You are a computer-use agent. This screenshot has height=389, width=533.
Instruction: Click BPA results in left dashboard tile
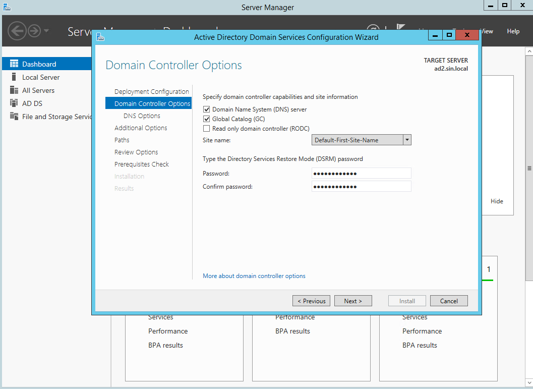tap(165, 345)
